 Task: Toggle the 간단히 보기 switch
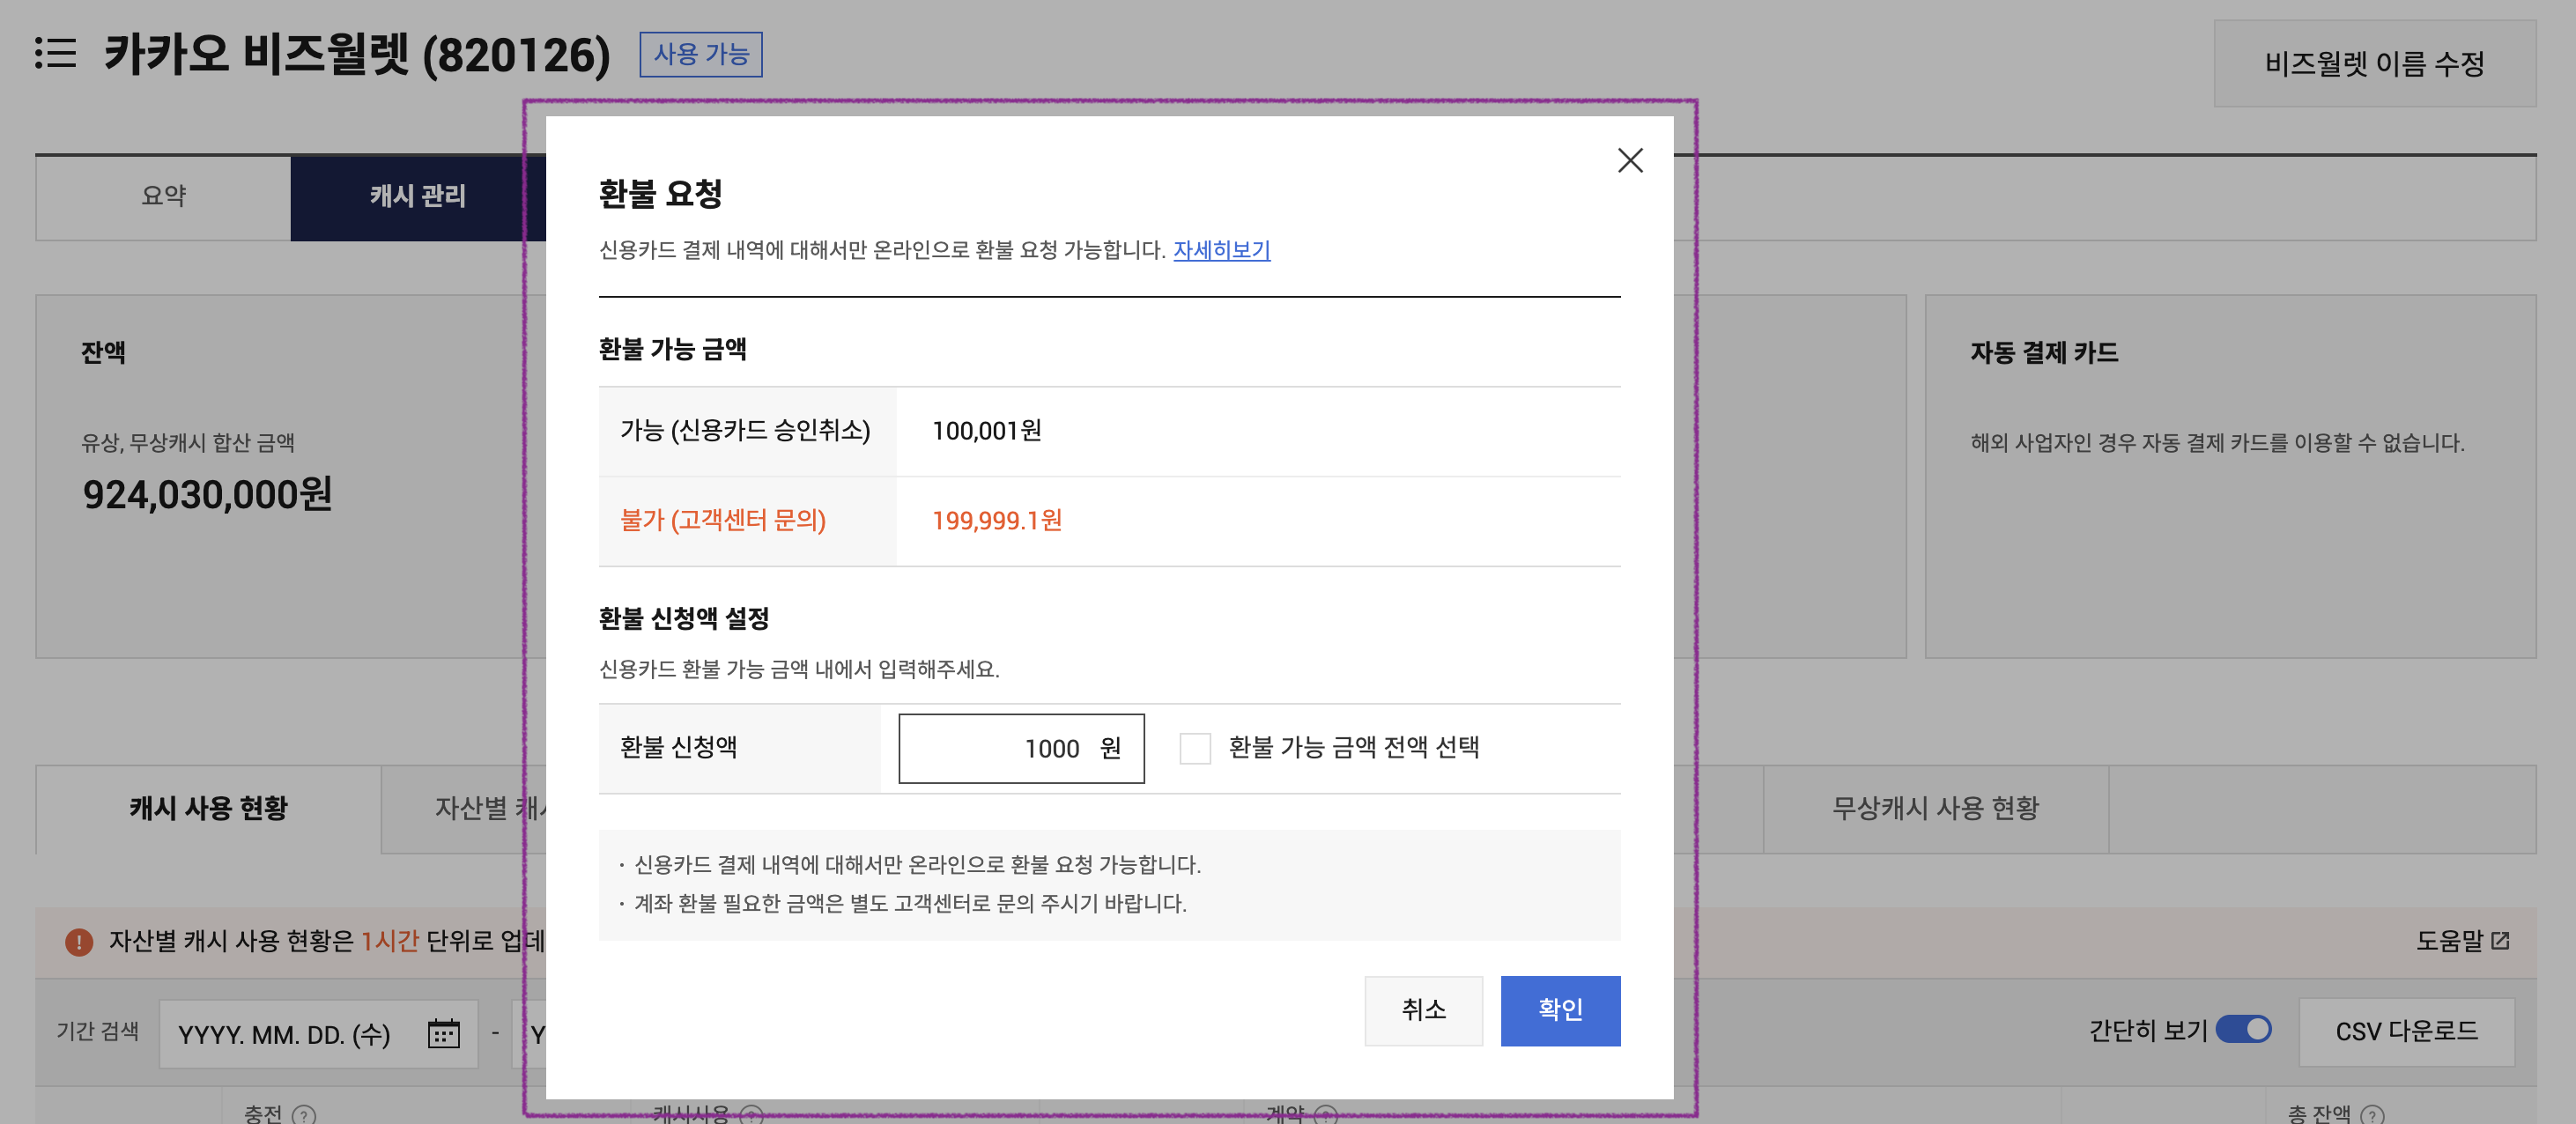pyautogui.click(x=2243, y=1029)
